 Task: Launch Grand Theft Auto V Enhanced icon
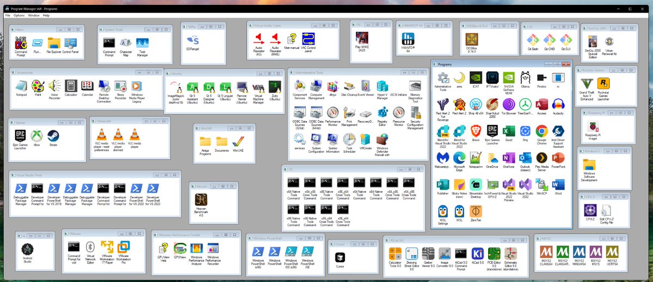pos(587,84)
